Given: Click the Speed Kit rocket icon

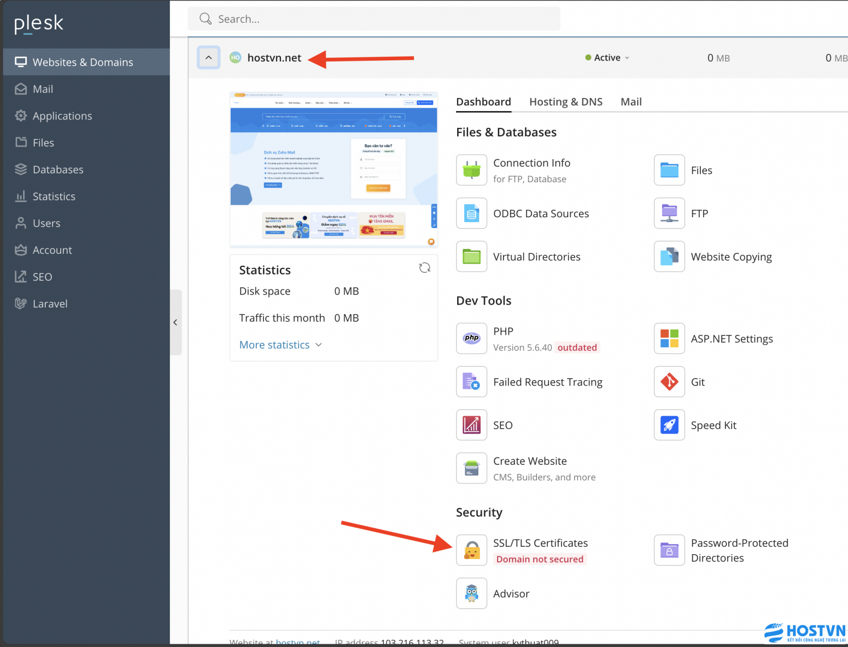Looking at the screenshot, I should [x=670, y=424].
